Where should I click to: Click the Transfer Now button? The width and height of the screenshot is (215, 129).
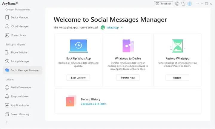[x=128, y=78]
